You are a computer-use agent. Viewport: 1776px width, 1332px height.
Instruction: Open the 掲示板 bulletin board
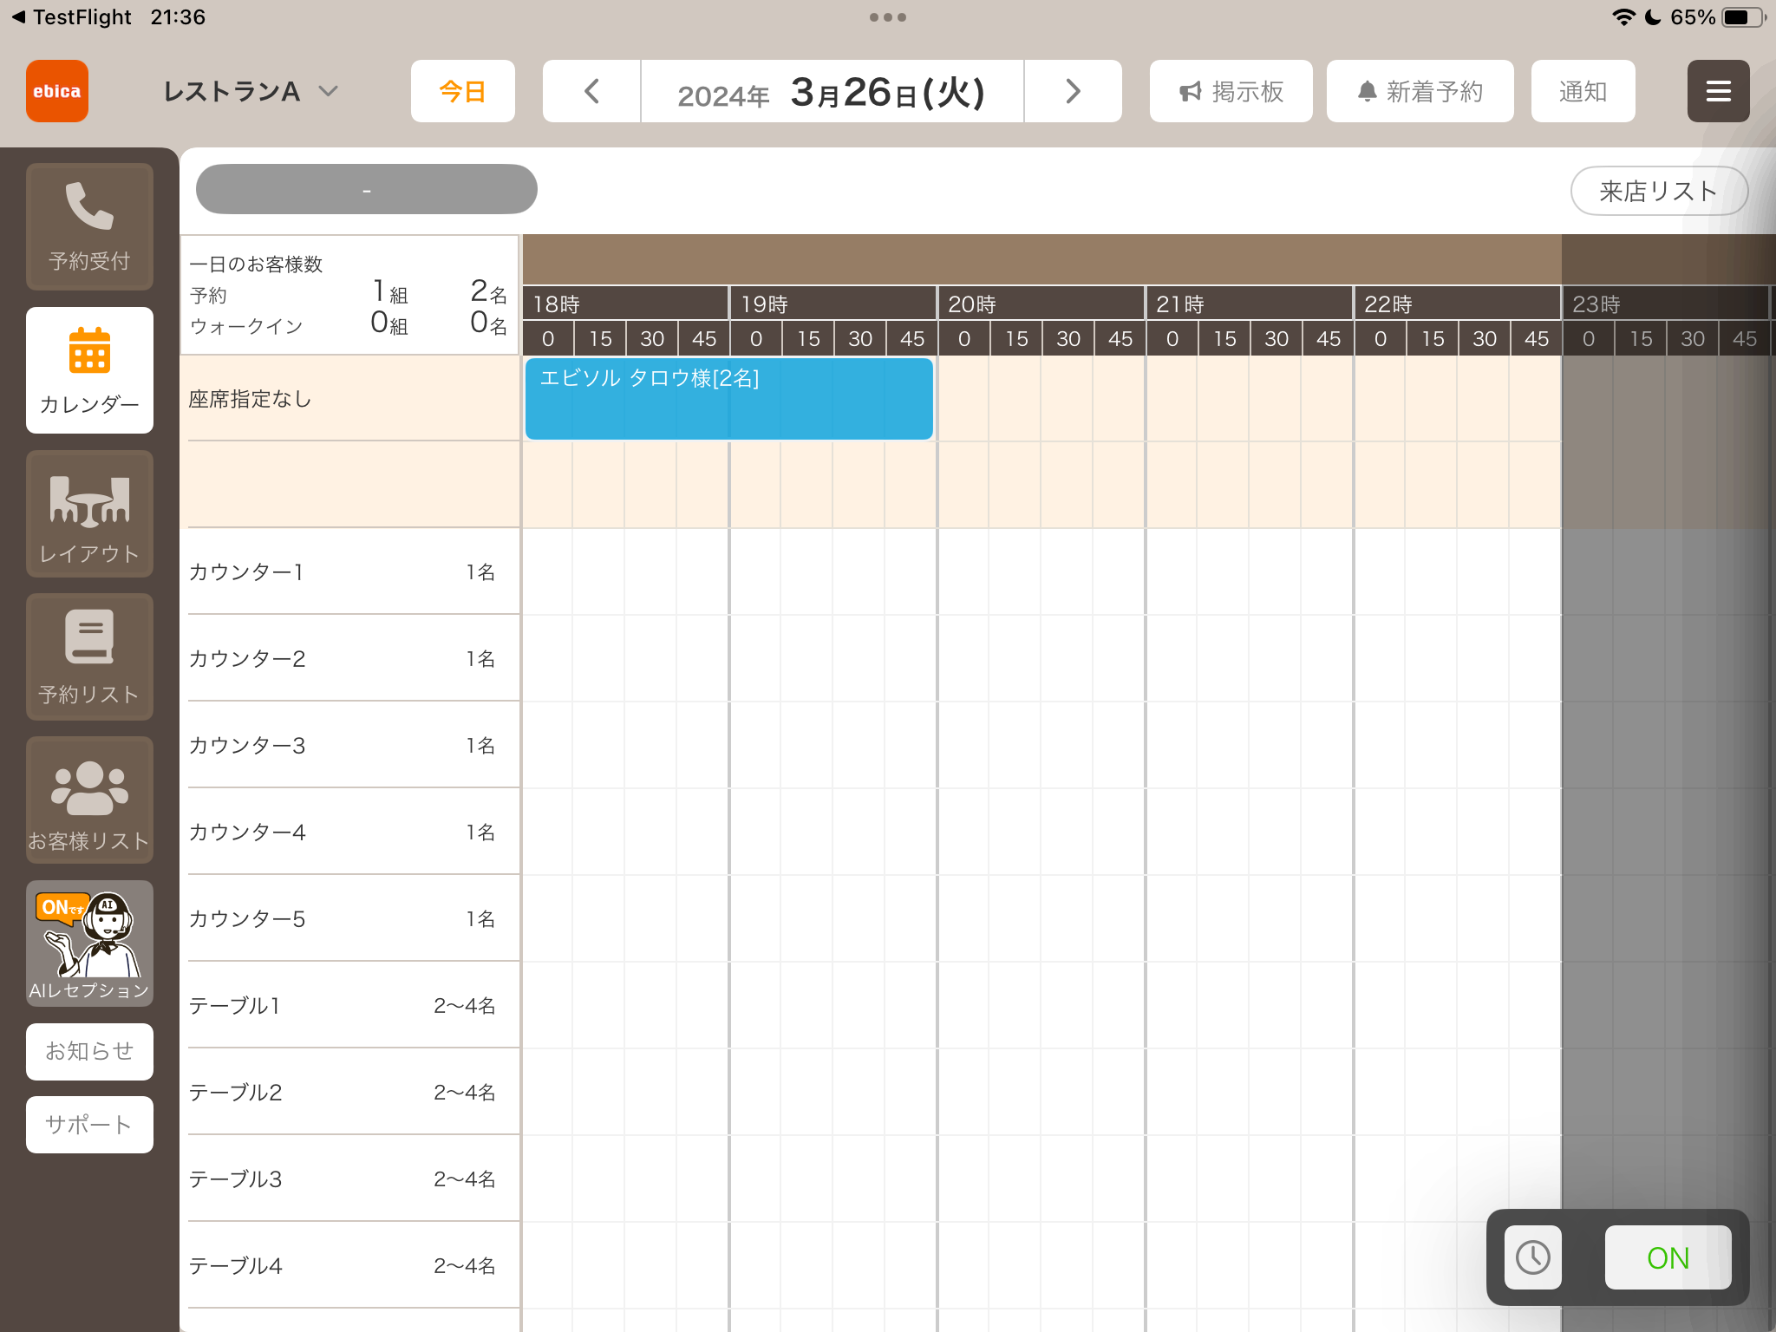(1231, 91)
